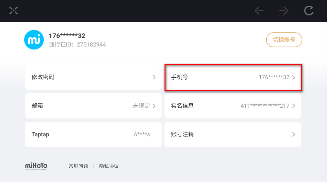This screenshot has width=327, height=182.
Task: Open the 修改密码 change password entry
Action: pos(93,77)
